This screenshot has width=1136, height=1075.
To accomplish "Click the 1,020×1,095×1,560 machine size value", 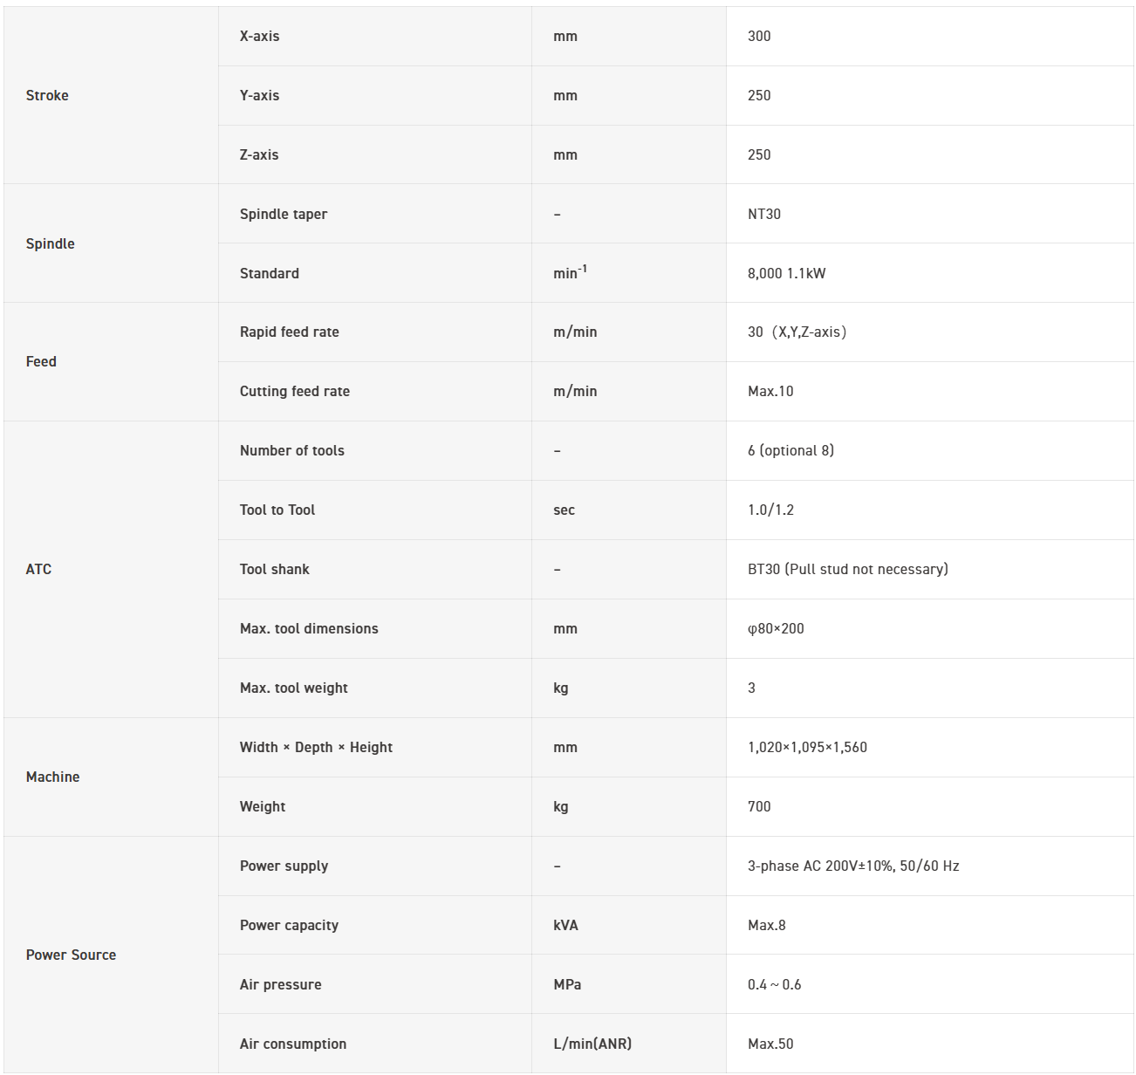I will (807, 747).
